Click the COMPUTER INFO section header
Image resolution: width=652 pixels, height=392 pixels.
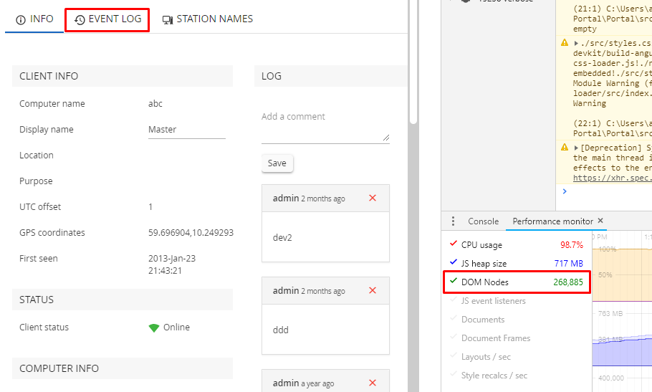(x=123, y=368)
